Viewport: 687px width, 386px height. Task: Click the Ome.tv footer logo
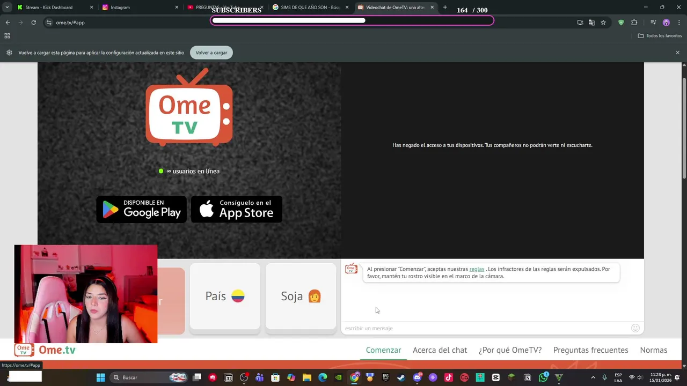(45, 350)
